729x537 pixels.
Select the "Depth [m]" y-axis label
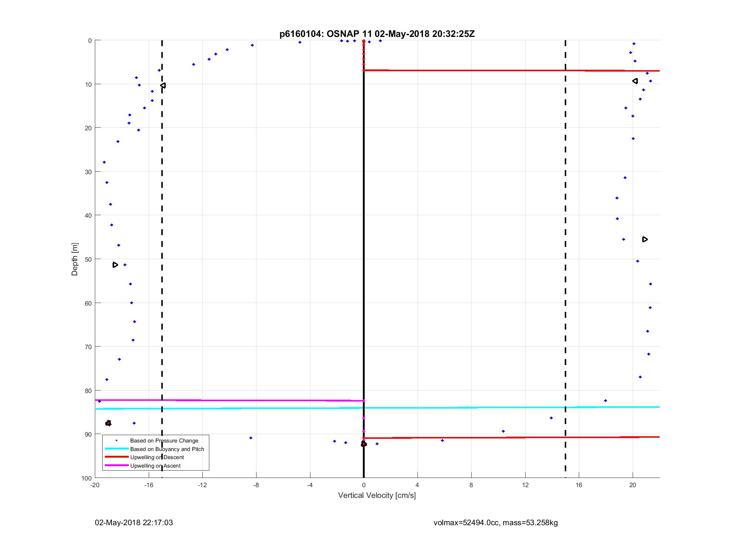(75, 259)
